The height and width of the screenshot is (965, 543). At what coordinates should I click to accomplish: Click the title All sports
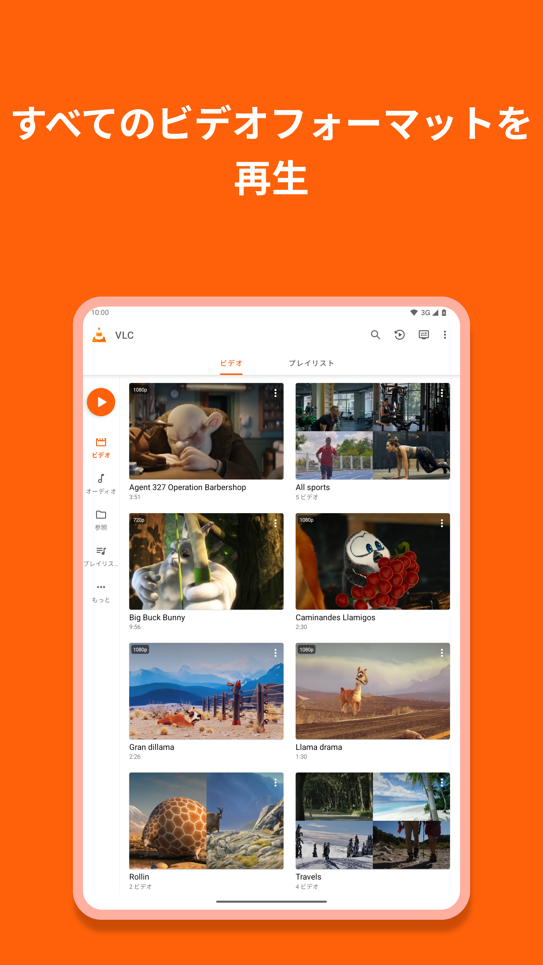(x=312, y=487)
